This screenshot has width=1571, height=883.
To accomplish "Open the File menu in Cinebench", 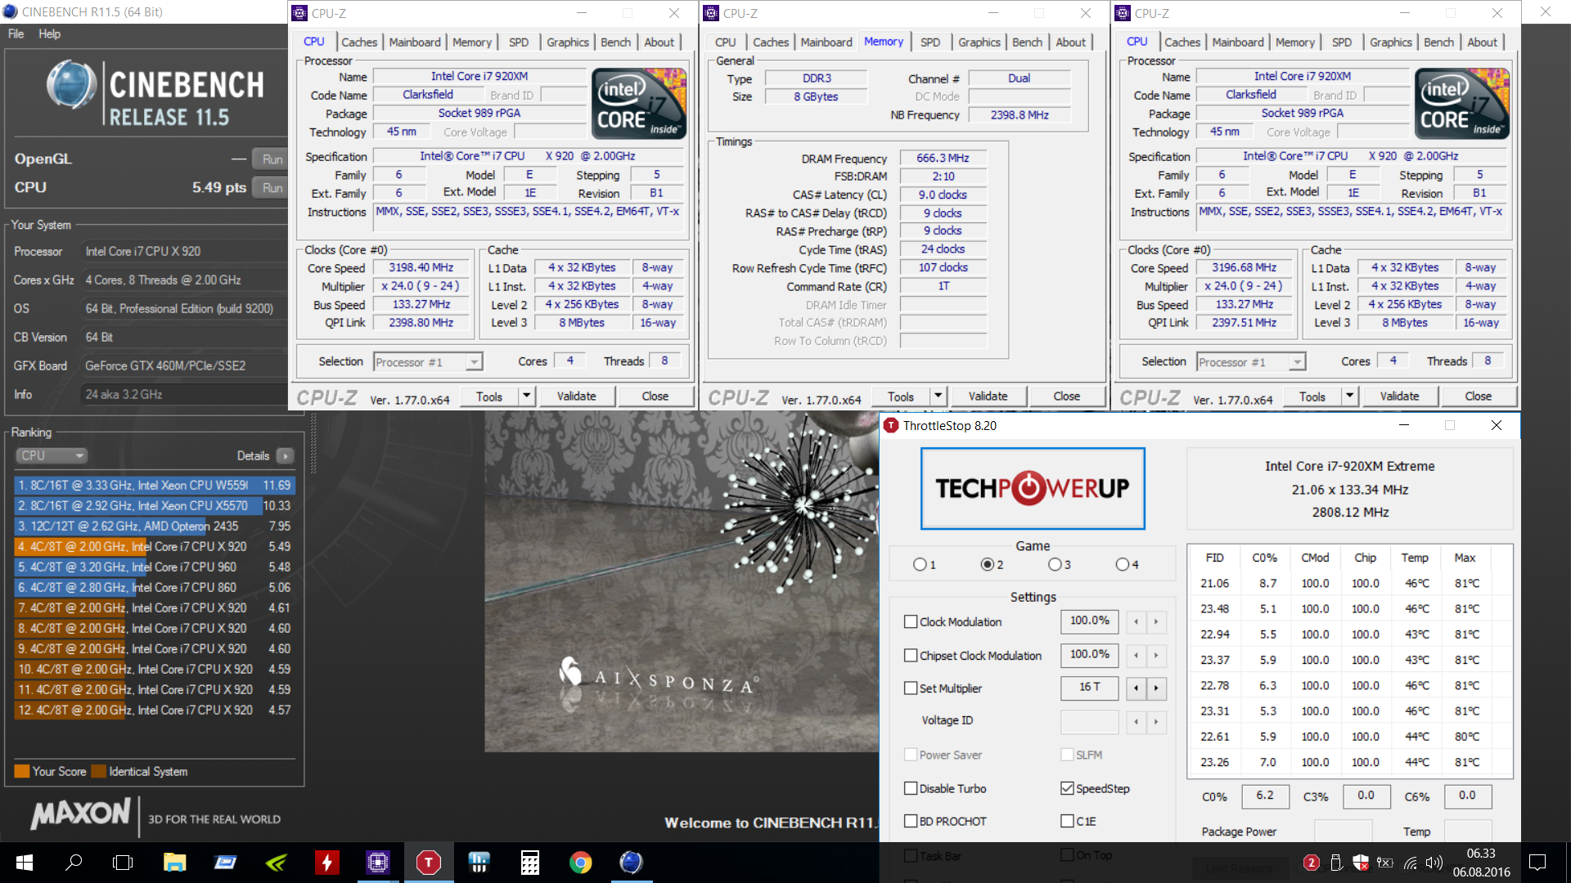I will pos(16,34).
